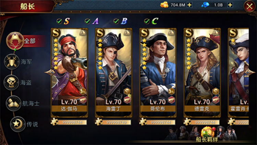This screenshot has width=257, height=145.
Task: Uncheck the S rank filter checkbox
Action: [x=59, y=21]
